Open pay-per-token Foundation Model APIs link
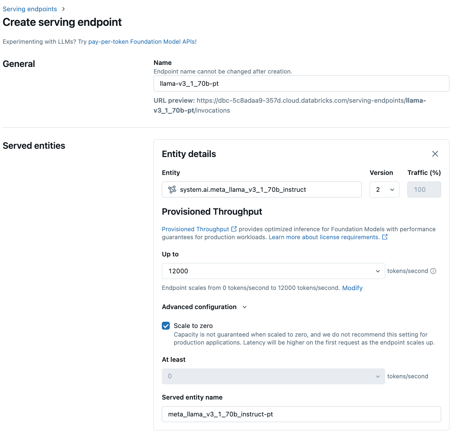The height and width of the screenshot is (434, 456). [x=141, y=42]
